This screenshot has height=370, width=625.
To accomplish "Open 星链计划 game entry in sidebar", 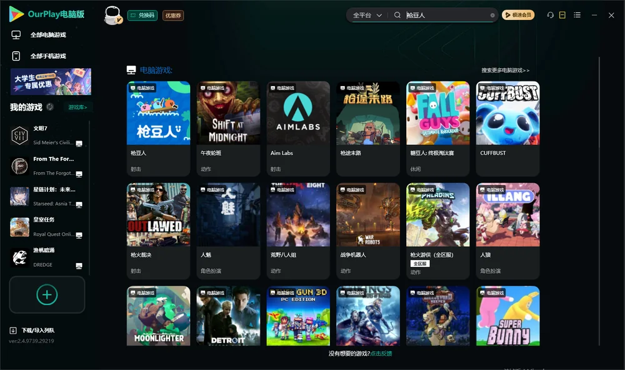I will click(47, 196).
